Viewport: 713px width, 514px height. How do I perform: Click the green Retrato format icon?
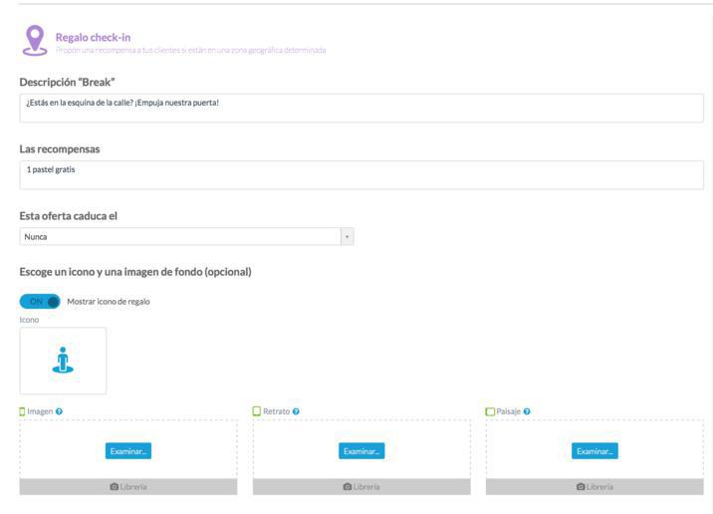(x=257, y=411)
